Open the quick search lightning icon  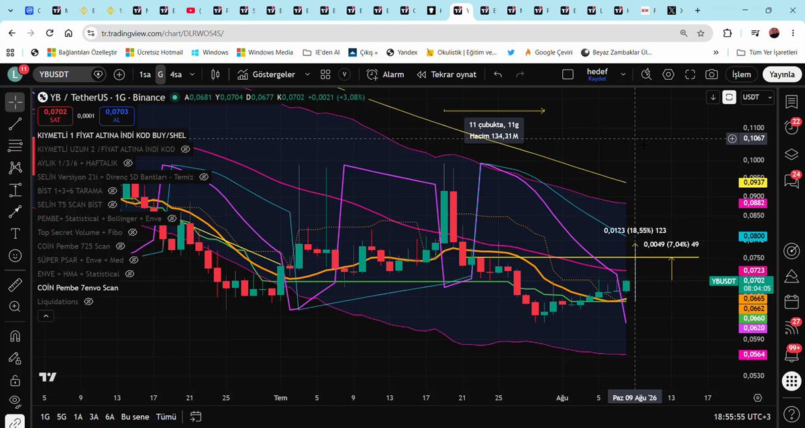click(x=645, y=74)
